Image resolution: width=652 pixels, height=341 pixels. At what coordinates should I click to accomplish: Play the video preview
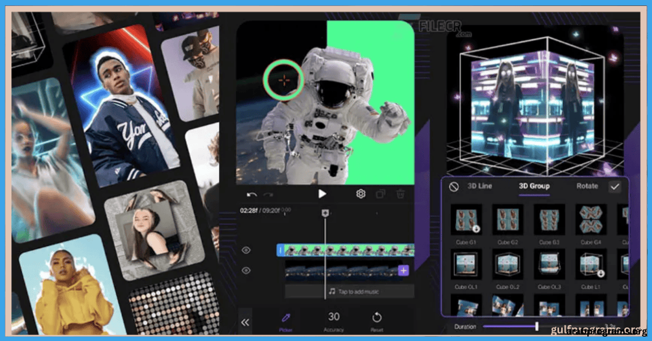[322, 194]
